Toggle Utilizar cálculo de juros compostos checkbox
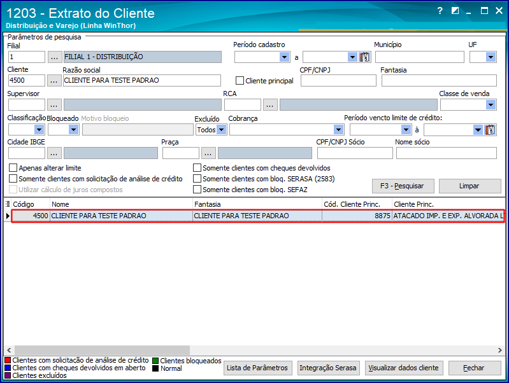509x383 pixels. coord(13,190)
